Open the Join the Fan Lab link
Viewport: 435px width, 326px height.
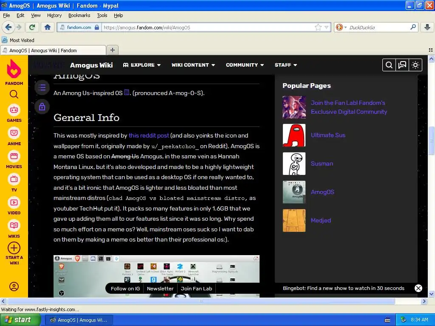pyautogui.click(x=349, y=107)
